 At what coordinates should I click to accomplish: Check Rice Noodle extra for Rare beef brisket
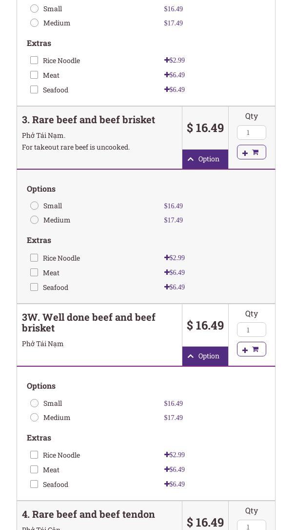34,258
